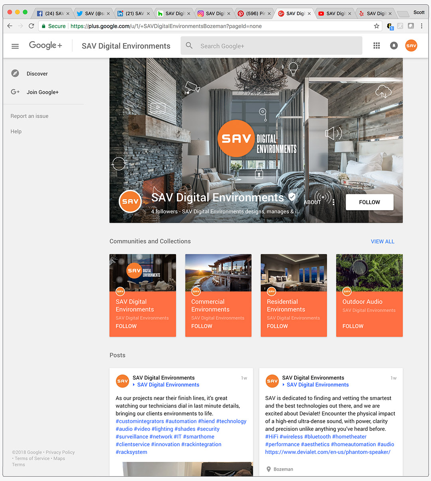The width and height of the screenshot is (431, 481).
Task: Follow the SAV Digital Environments profile
Action: click(x=370, y=202)
